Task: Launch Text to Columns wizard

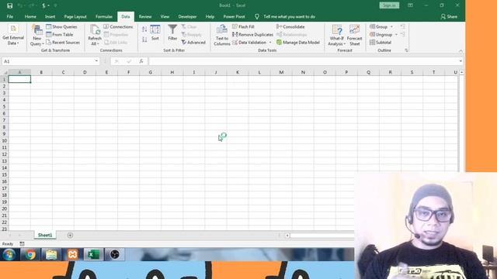Action: tap(222, 36)
